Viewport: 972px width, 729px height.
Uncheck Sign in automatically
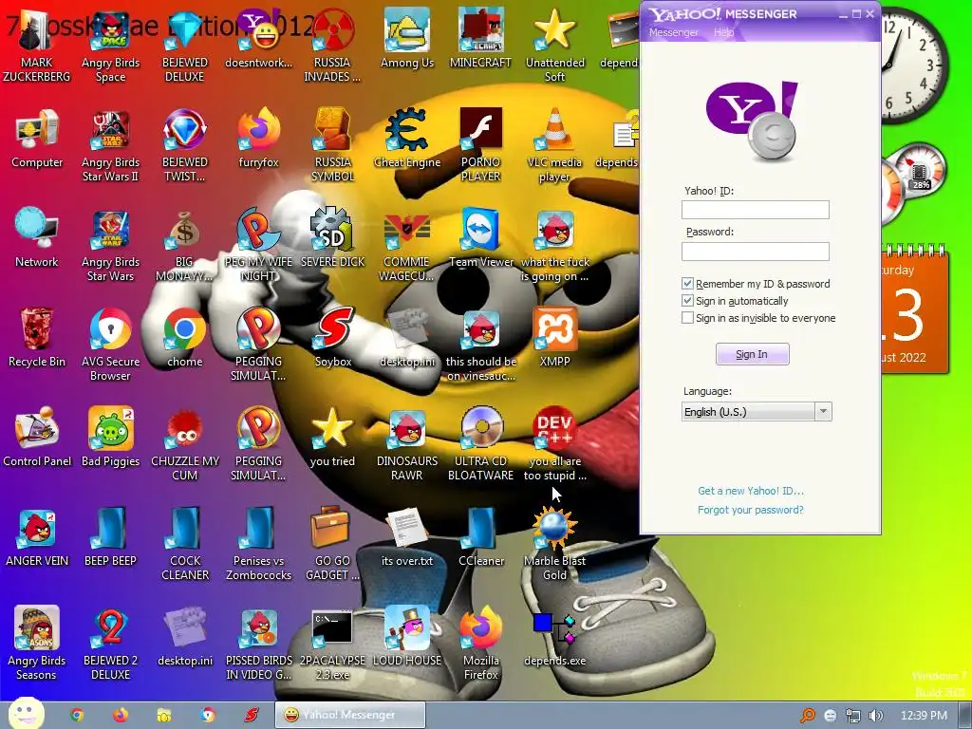tap(687, 301)
